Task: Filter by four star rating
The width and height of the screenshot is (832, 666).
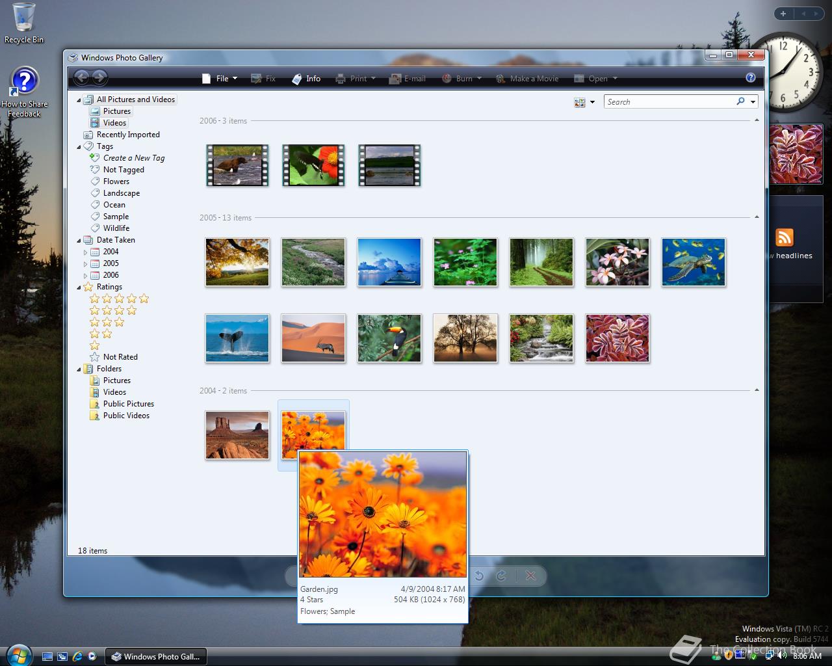Action: click(x=113, y=310)
